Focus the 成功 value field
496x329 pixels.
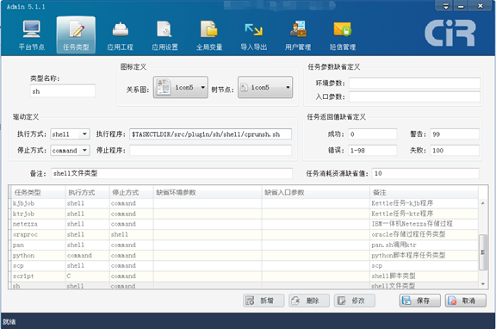pyautogui.click(x=373, y=134)
